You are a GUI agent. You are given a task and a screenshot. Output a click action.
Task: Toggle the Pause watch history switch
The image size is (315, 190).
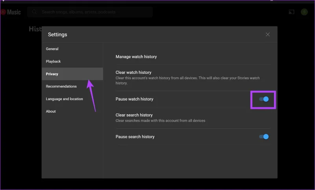[x=264, y=99]
